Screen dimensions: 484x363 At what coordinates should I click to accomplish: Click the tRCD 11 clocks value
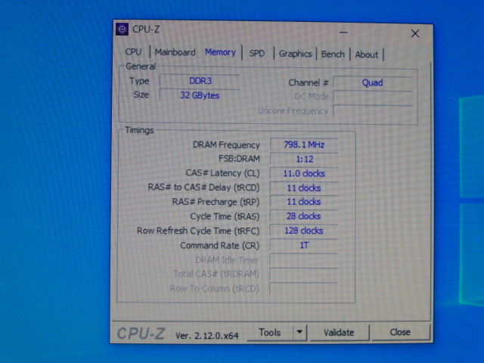pyautogui.click(x=304, y=188)
